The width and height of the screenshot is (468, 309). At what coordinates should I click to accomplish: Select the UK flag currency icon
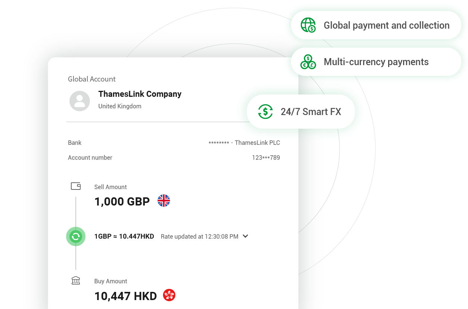pyautogui.click(x=164, y=201)
